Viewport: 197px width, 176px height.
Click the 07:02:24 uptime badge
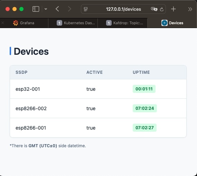click(x=145, y=108)
